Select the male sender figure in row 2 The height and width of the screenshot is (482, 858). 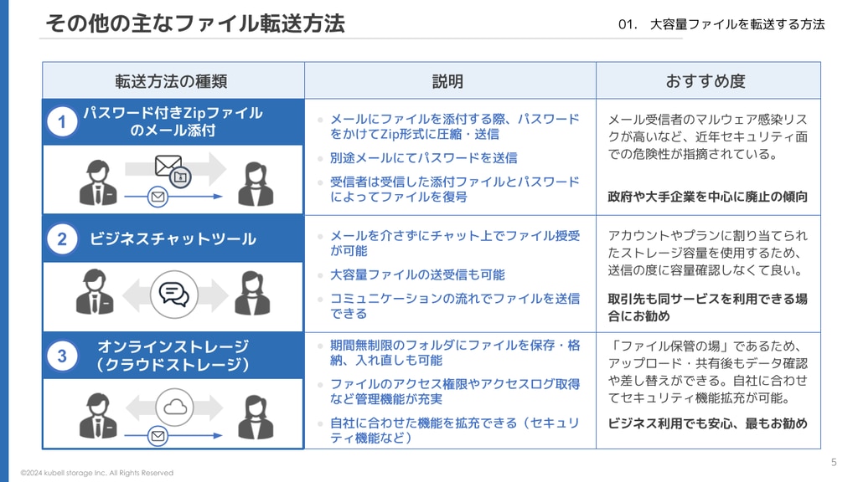(95, 292)
